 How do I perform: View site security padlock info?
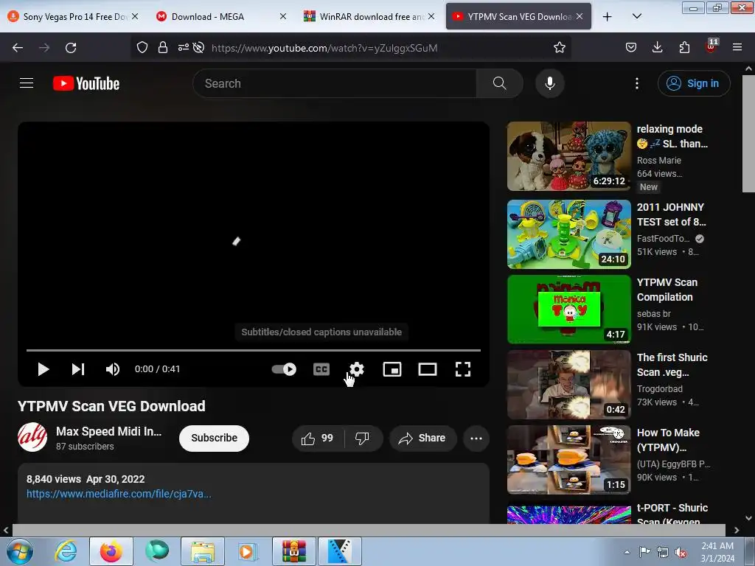[x=163, y=48]
